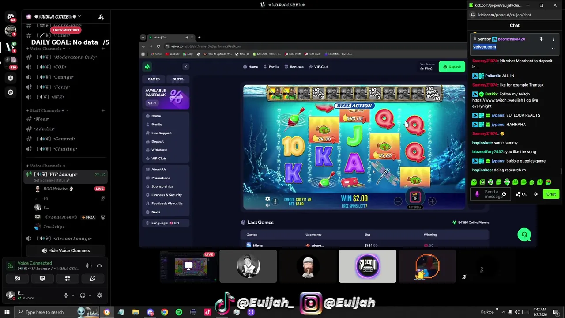Screen dimensions: 565x318
Task: Invite people to URA CLUB server
Action: pyautogui.click(x=101, y=17)
